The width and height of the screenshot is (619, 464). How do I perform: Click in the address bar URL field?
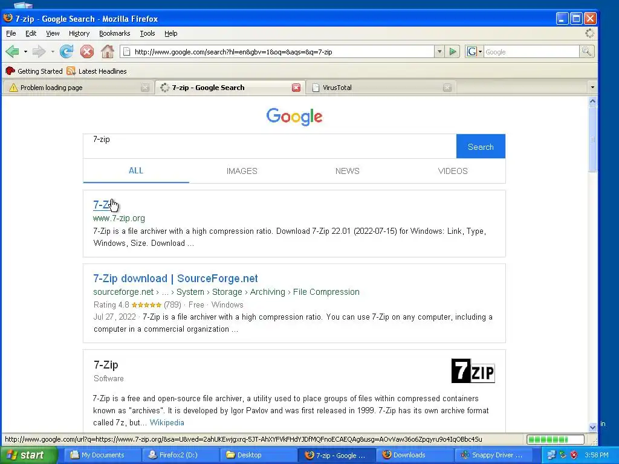[x=282, y=52]
